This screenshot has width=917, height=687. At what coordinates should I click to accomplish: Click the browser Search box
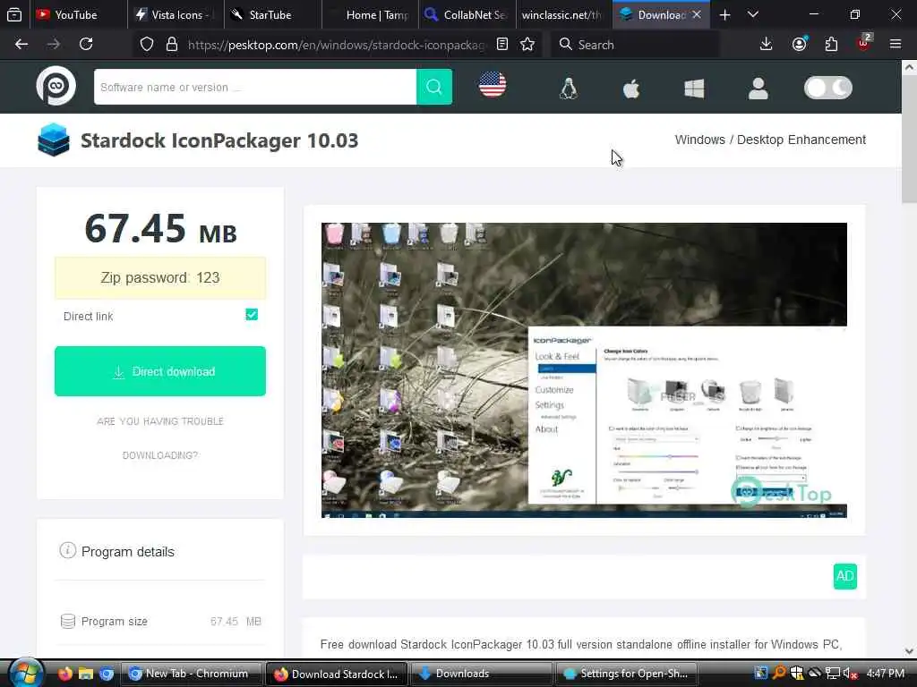[635, 45]
